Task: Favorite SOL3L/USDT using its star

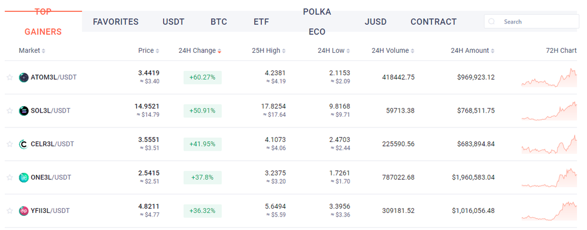Action: pos(10,111)
